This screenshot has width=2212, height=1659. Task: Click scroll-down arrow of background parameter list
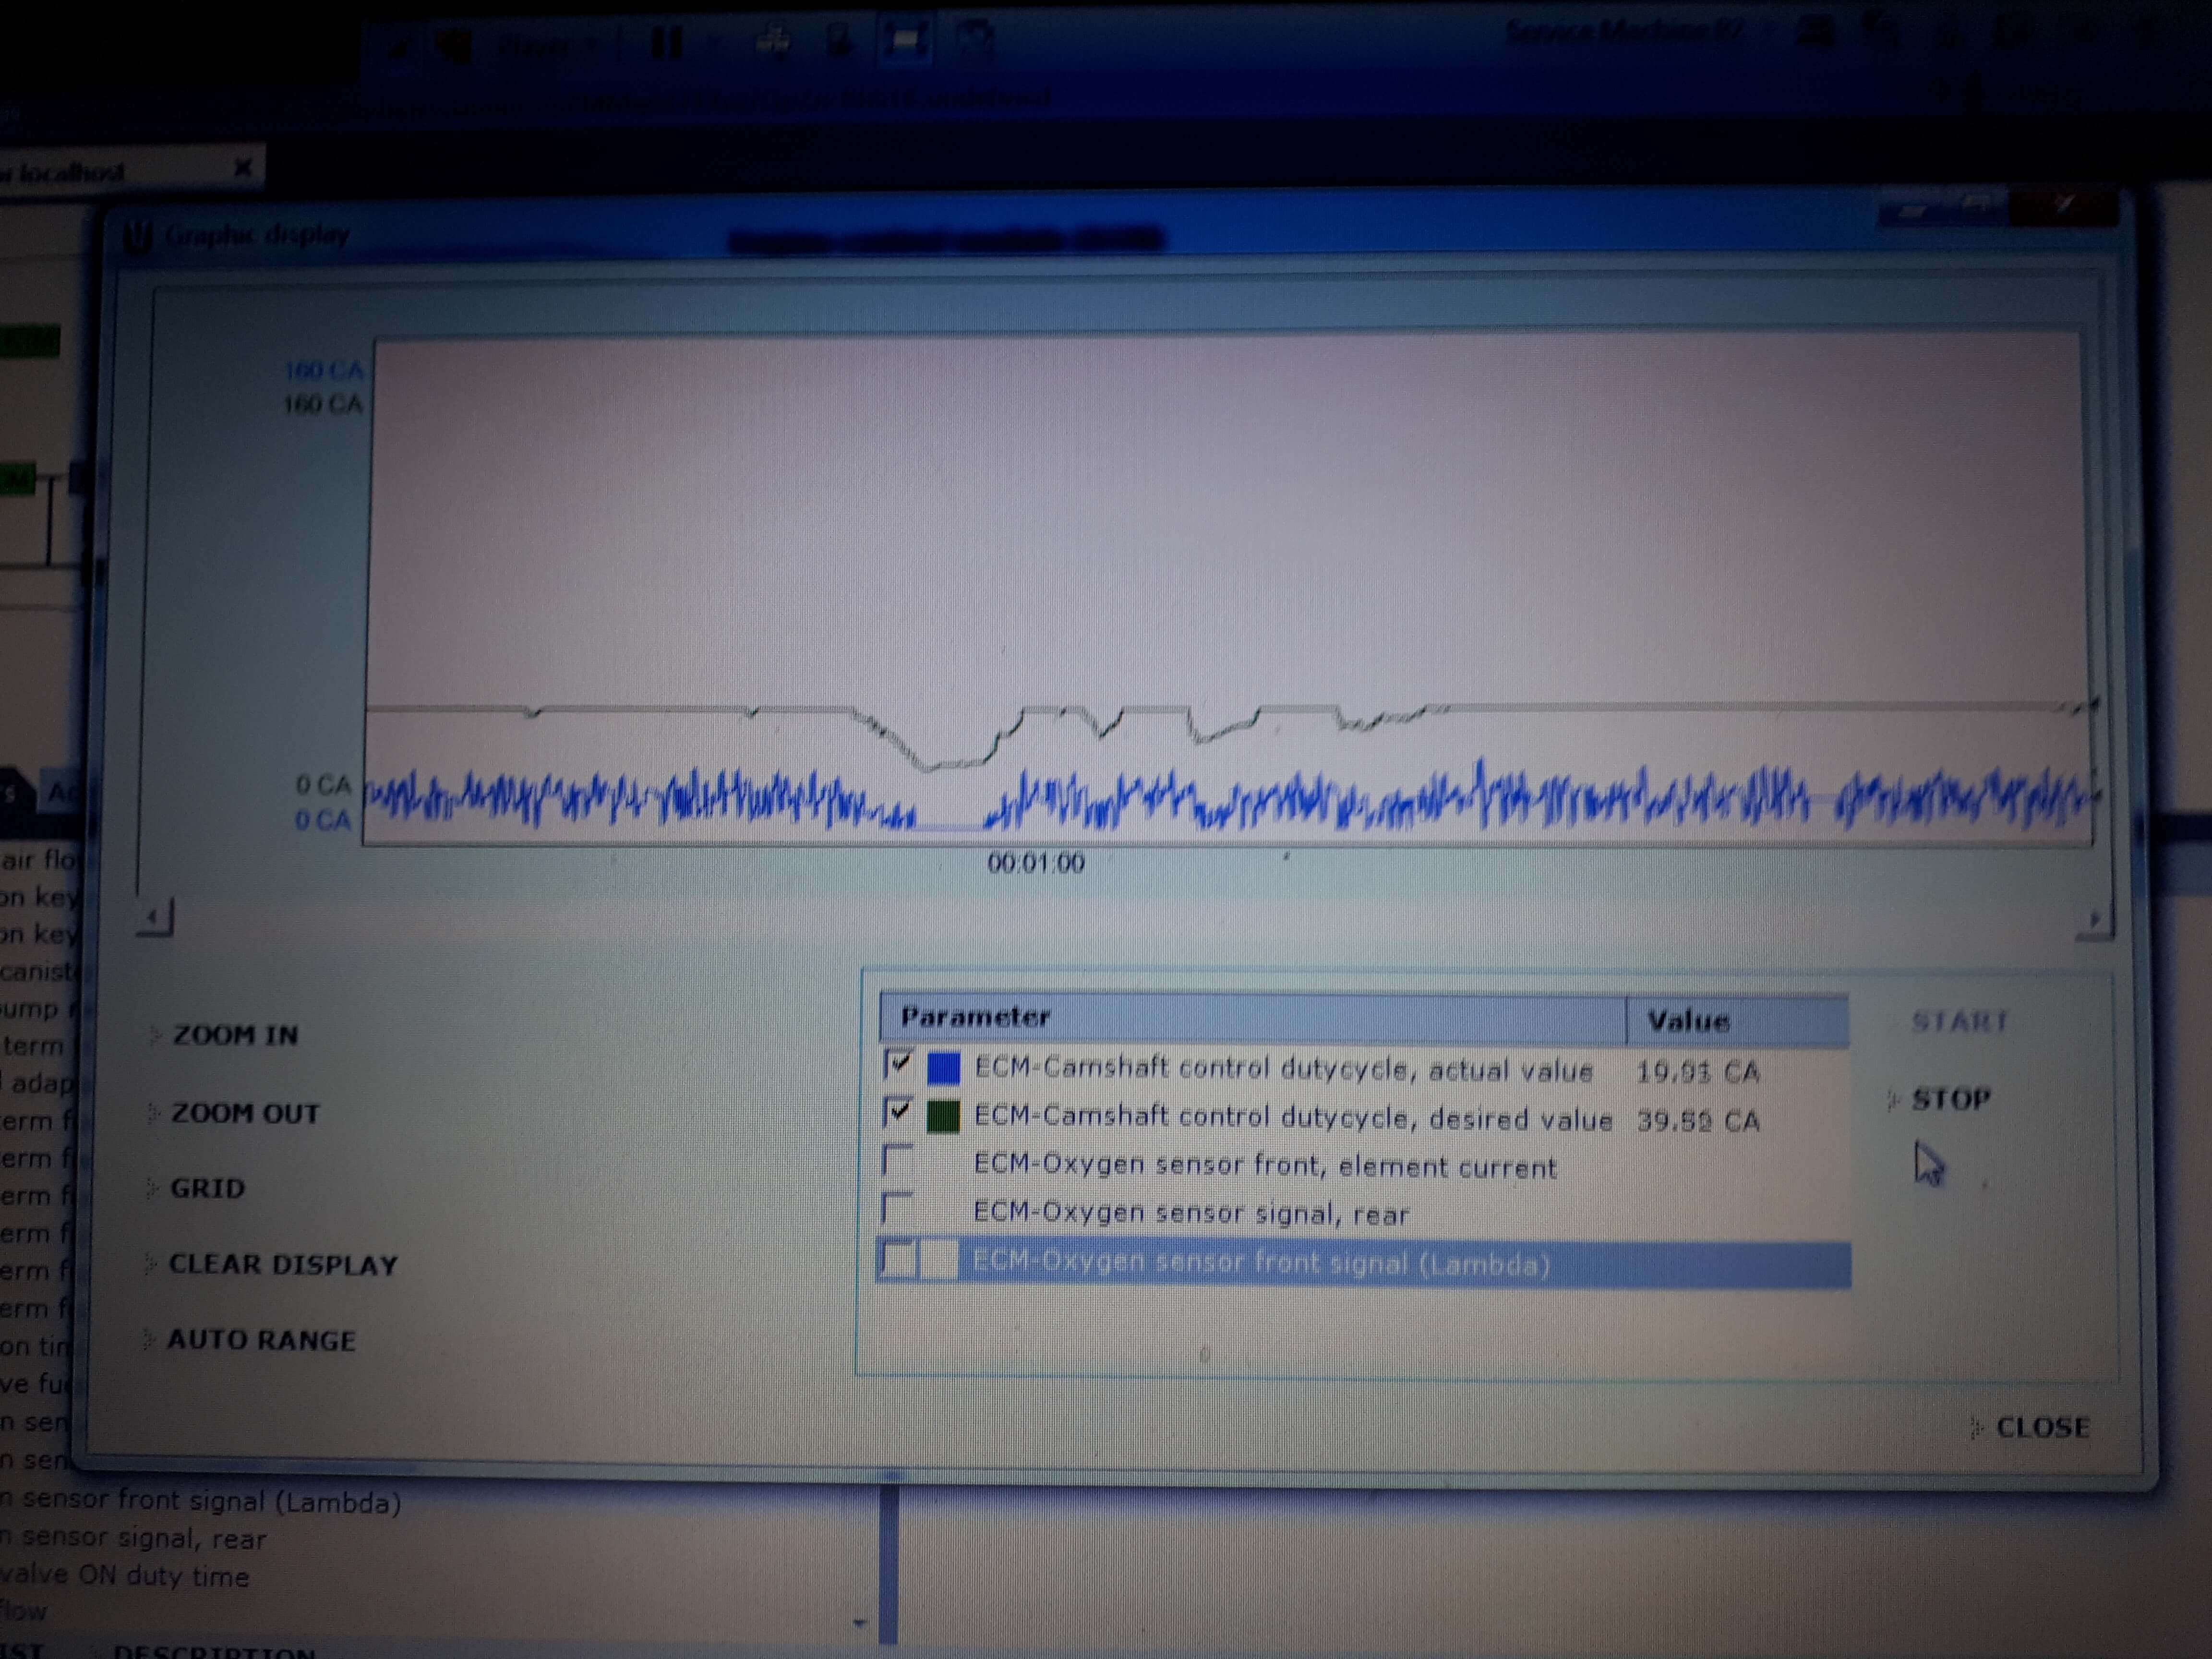(x=859, y=1623)
